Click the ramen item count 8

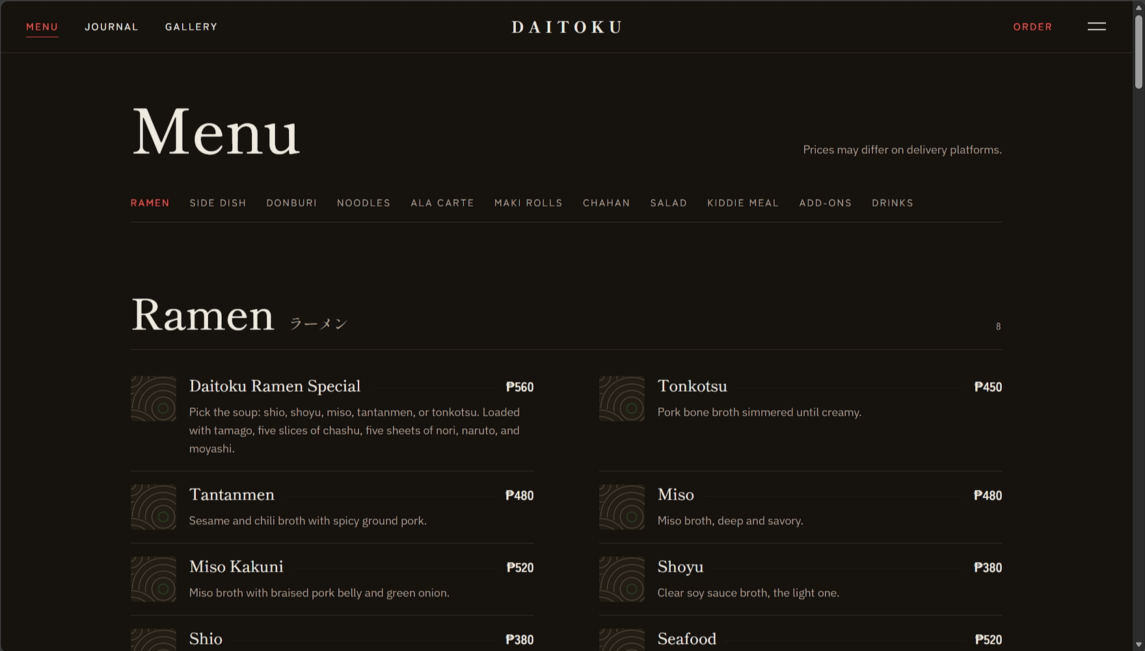point(998,327)
